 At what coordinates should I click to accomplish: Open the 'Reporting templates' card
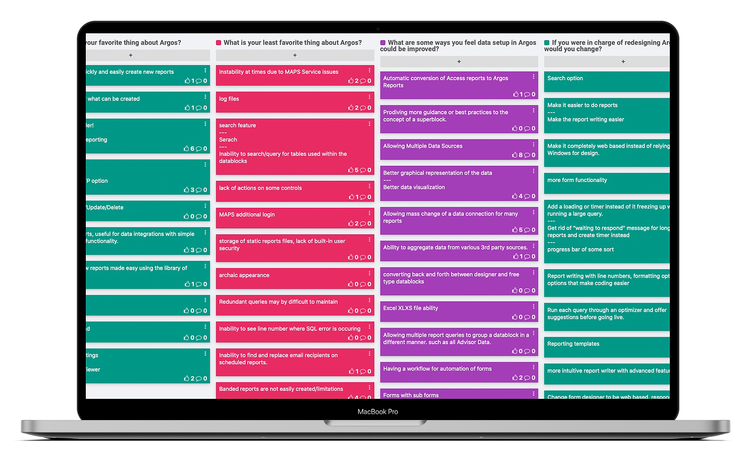pyautogui.click(x=607, y=347)
